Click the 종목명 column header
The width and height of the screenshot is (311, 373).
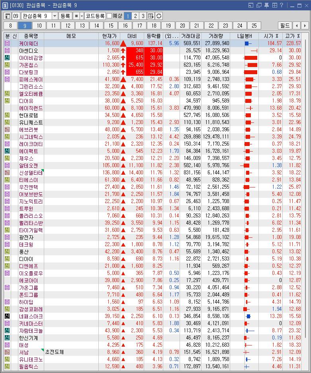click(x=31, y=36)
